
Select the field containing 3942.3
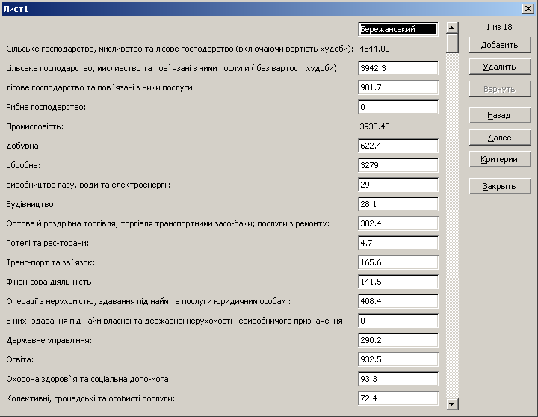[x=398, y=68]
